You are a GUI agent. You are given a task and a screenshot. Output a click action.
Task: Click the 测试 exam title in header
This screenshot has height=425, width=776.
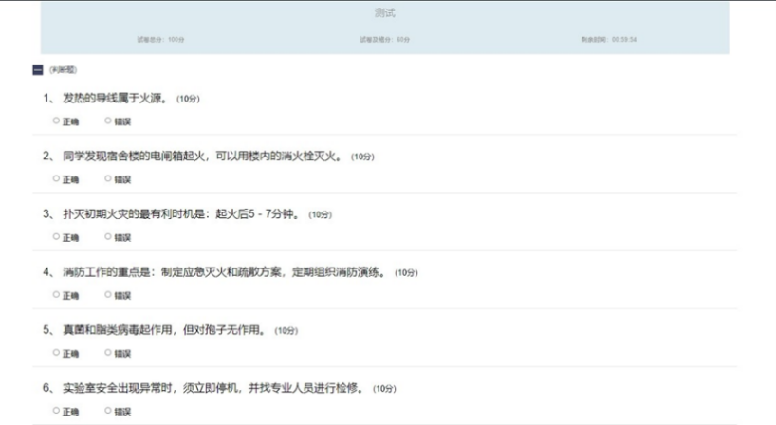384,13
